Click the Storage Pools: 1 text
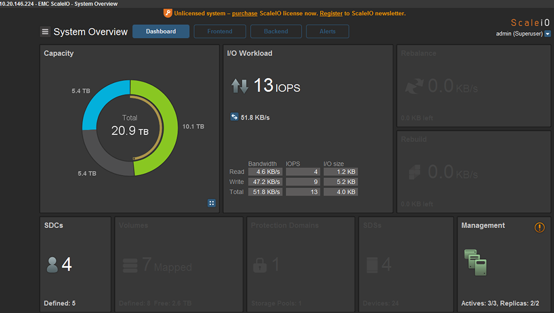The image size is (554, 313). pyautogui.click(x=276, y=303)
